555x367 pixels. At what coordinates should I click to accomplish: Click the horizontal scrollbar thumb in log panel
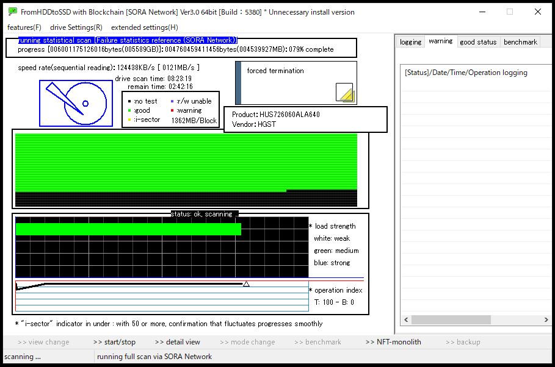point(451,319)
